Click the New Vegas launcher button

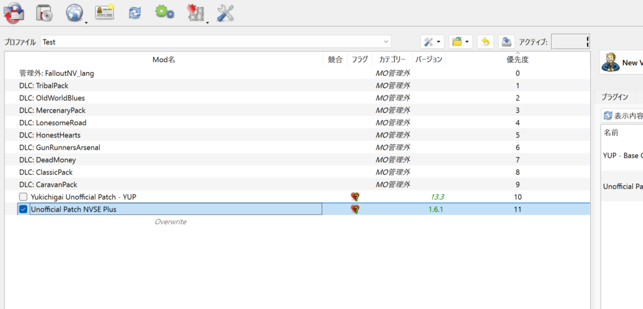(622, 62)
